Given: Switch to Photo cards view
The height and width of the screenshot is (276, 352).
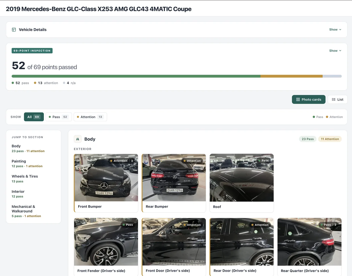Looking at the screenshot, I should 309,100.
